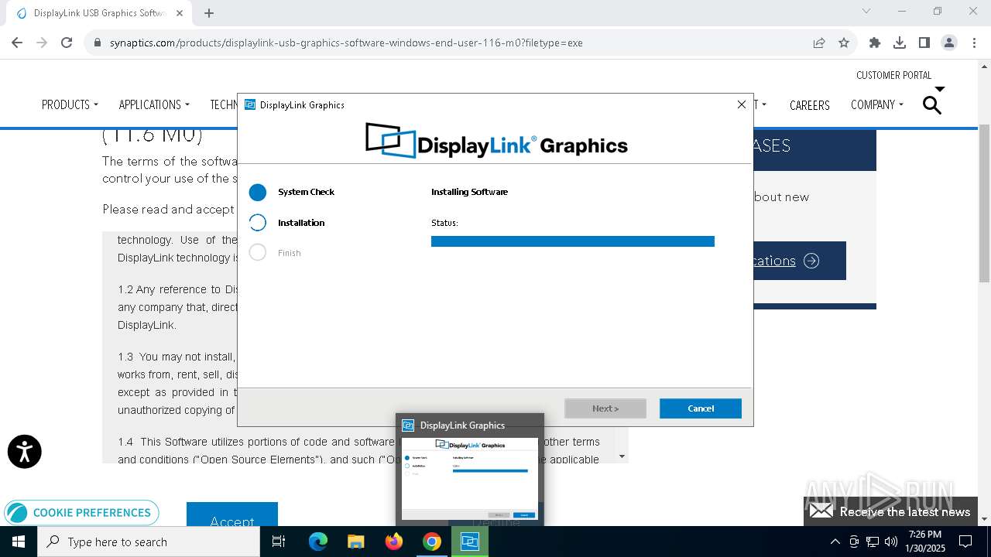Share this page via address bar icon
The image size is (991, 557).
[x=819, y=43]
